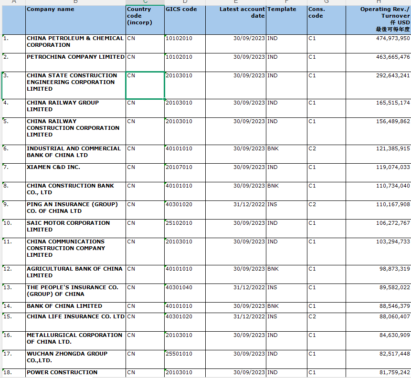Select the 'Company name' header cell
The width and height of the screenshot is (411, 378).
(75, 19)
